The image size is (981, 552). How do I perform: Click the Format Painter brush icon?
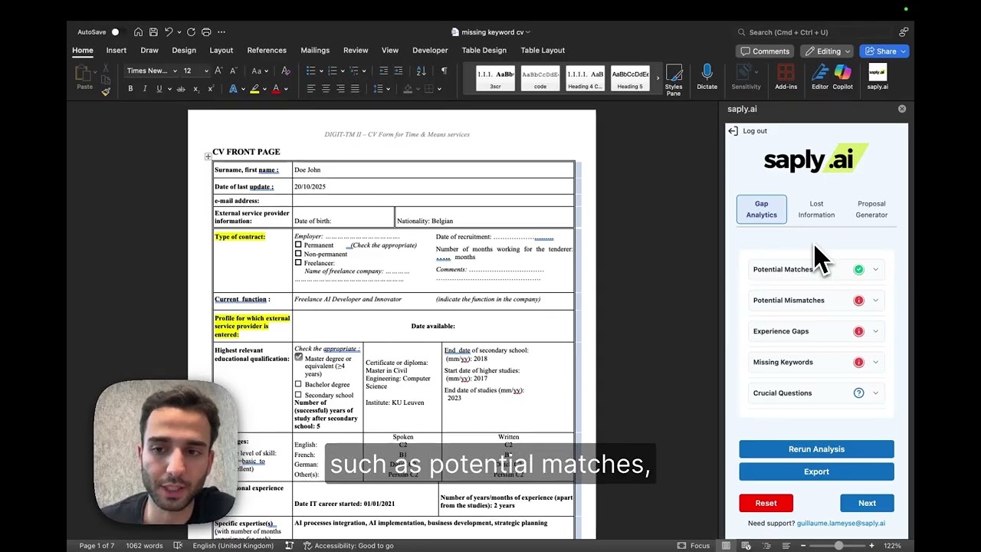click(x=106, y=91)
